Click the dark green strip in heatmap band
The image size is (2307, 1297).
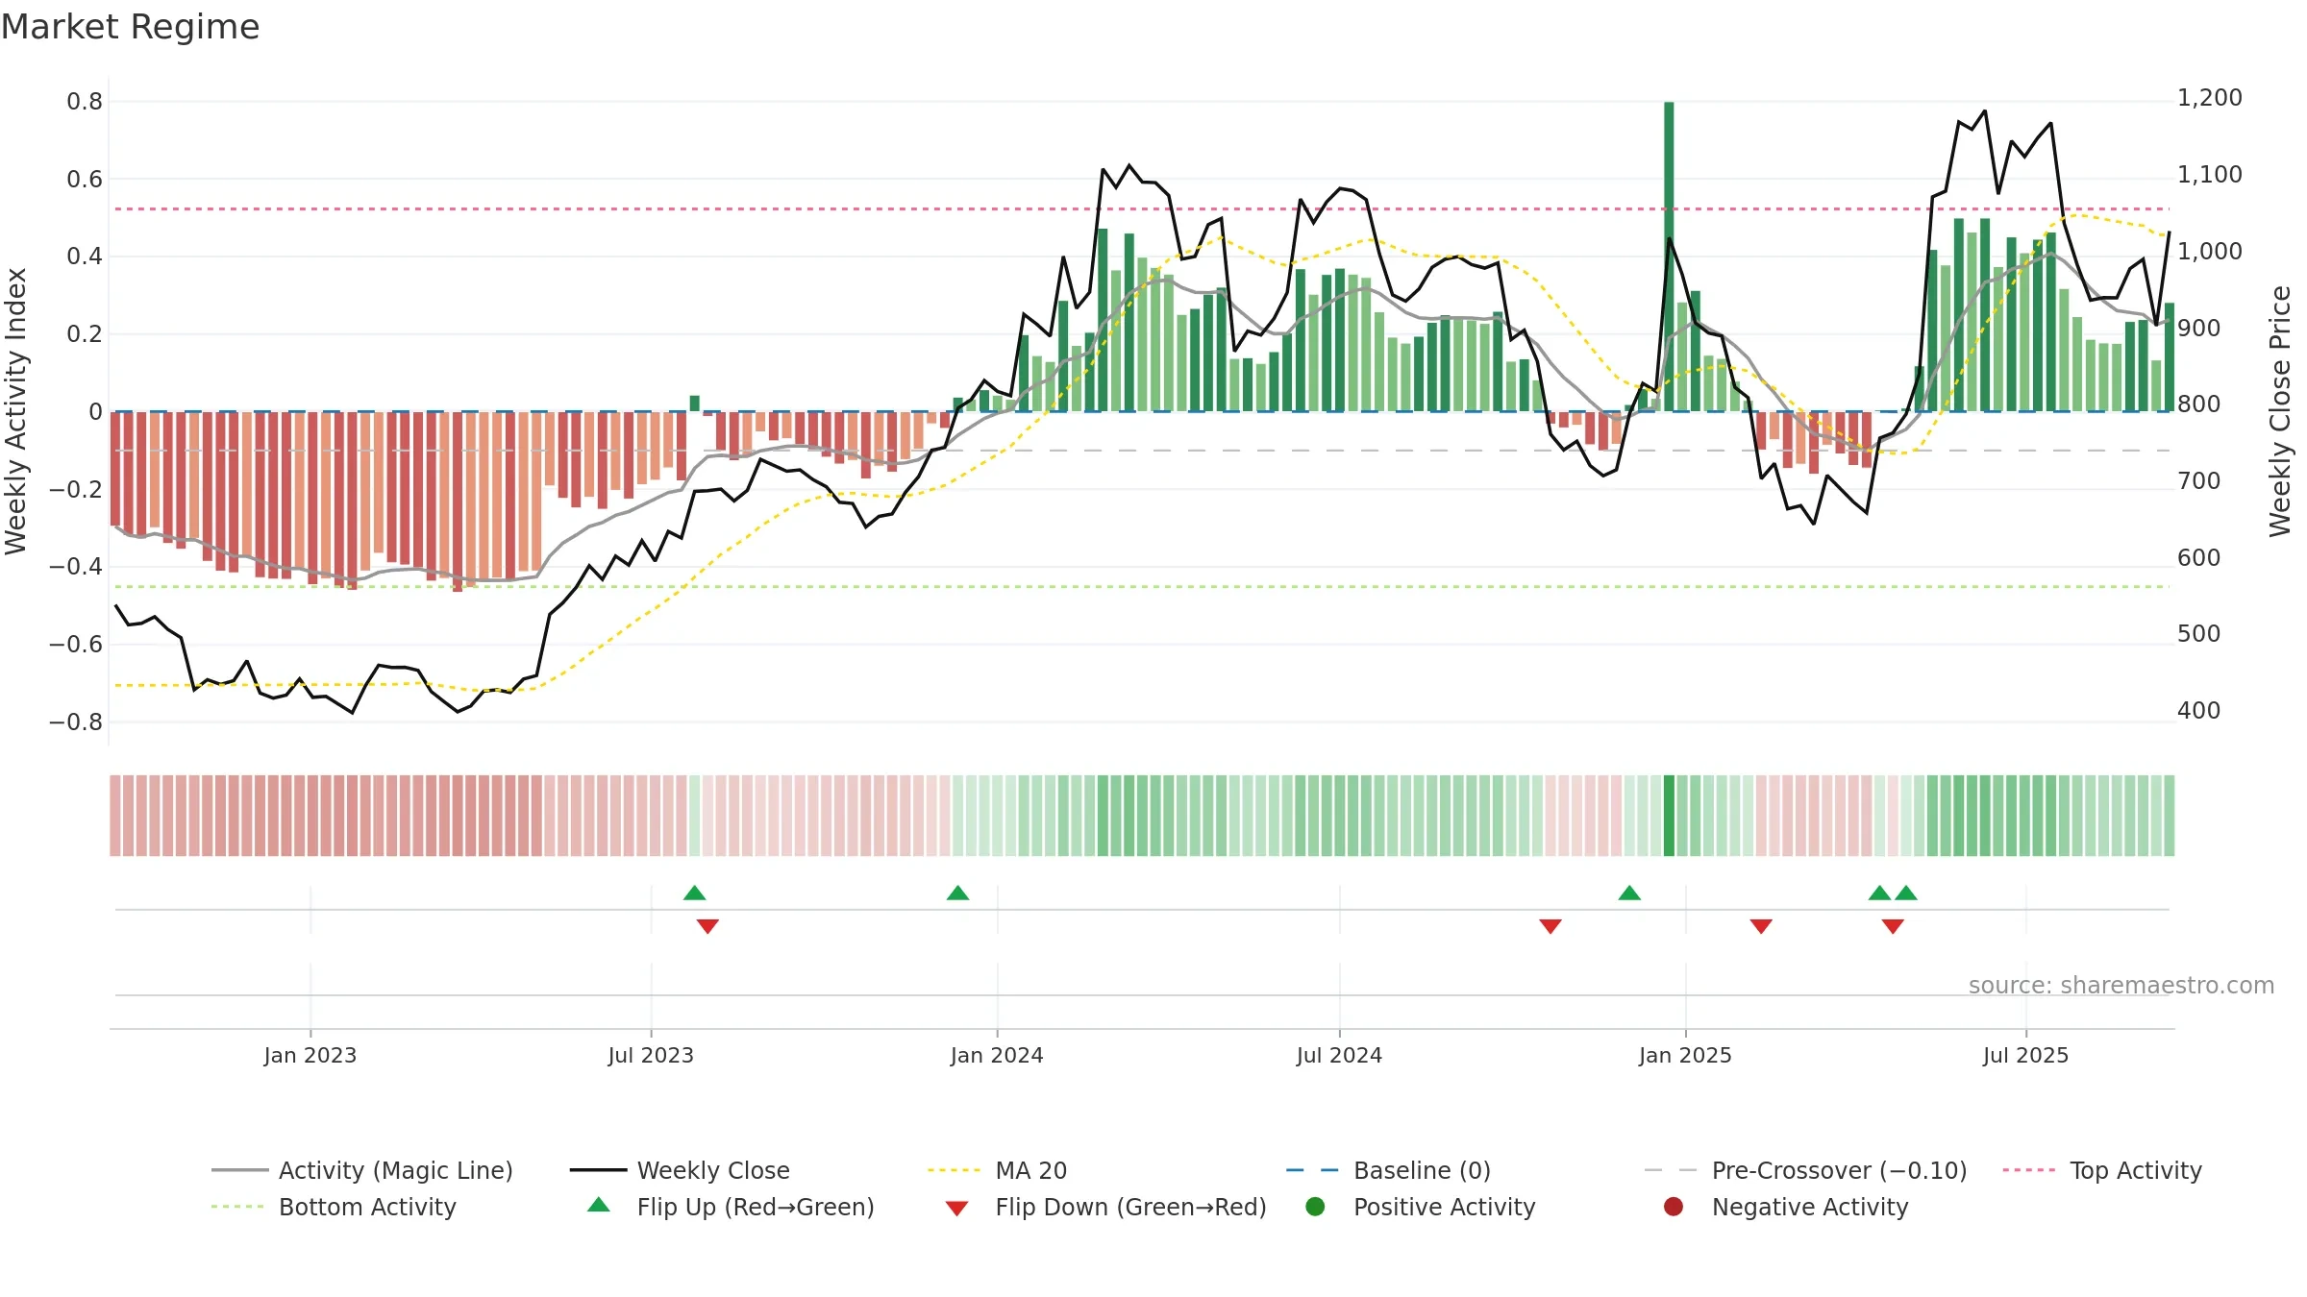click(x=1669, y=816)
